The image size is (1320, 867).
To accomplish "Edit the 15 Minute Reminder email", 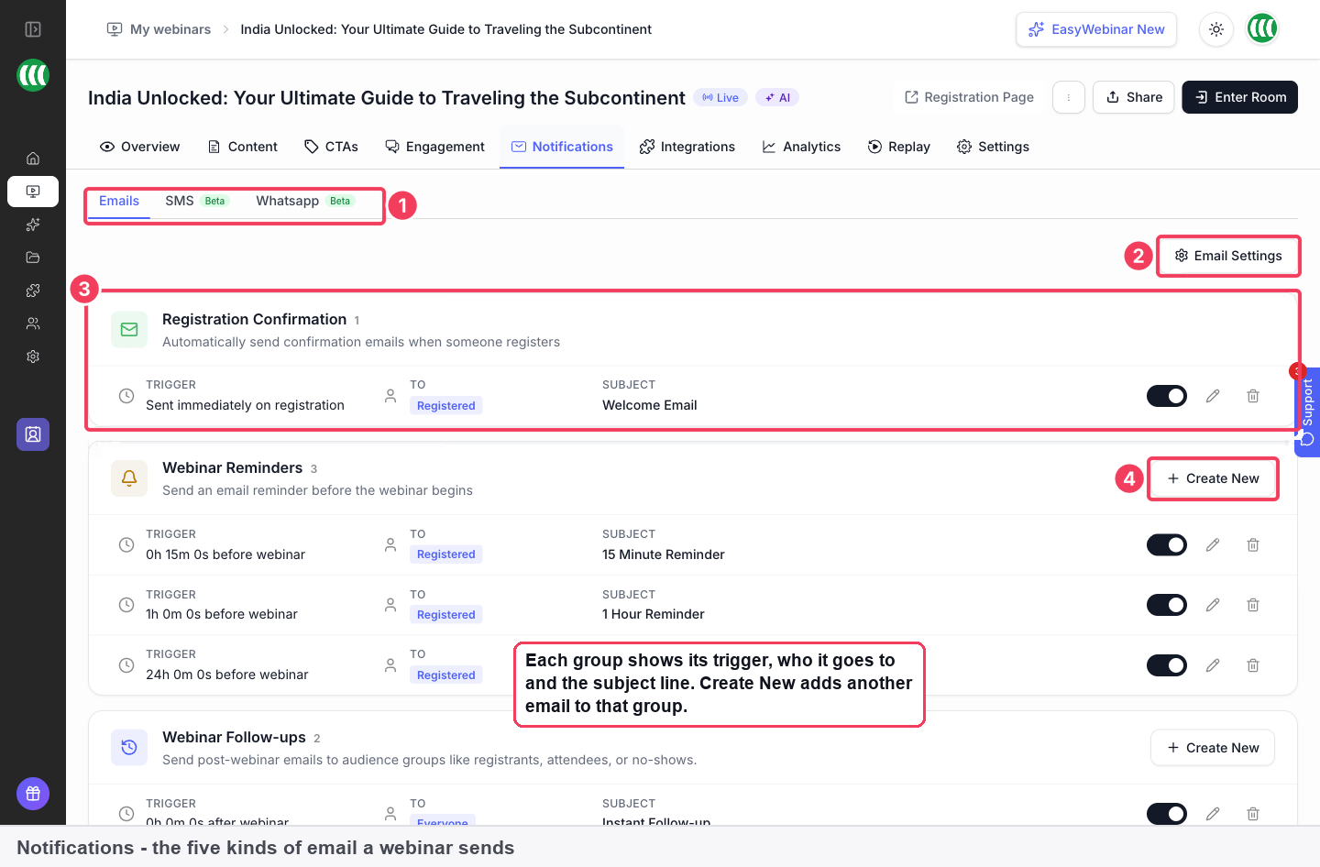I will [1213, 545].
